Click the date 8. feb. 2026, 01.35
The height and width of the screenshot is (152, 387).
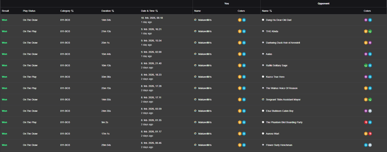click(x=151, y=120)
